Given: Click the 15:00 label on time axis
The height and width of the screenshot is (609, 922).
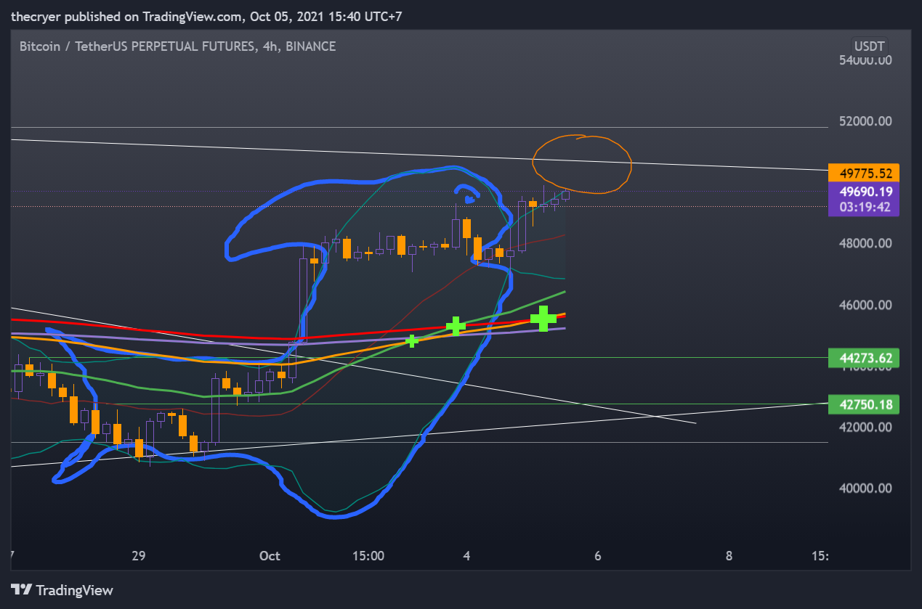Looking at the screenshot, I should pyautogui.click(x=368, y=556).
